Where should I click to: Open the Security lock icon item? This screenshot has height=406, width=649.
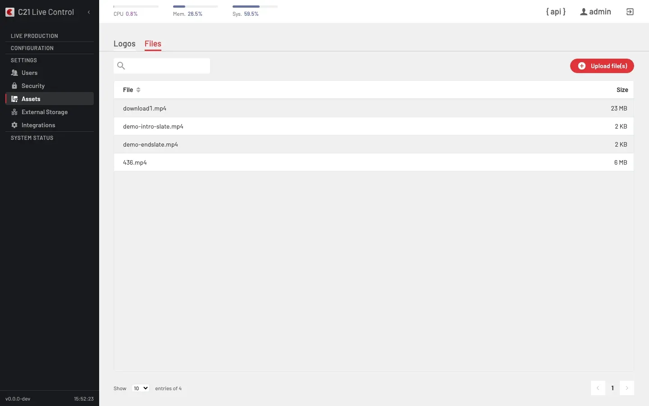pyautogui.click(x=14, y=86)
